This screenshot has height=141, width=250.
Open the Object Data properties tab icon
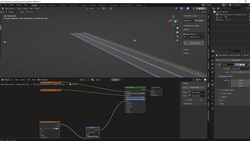(212, 100)
